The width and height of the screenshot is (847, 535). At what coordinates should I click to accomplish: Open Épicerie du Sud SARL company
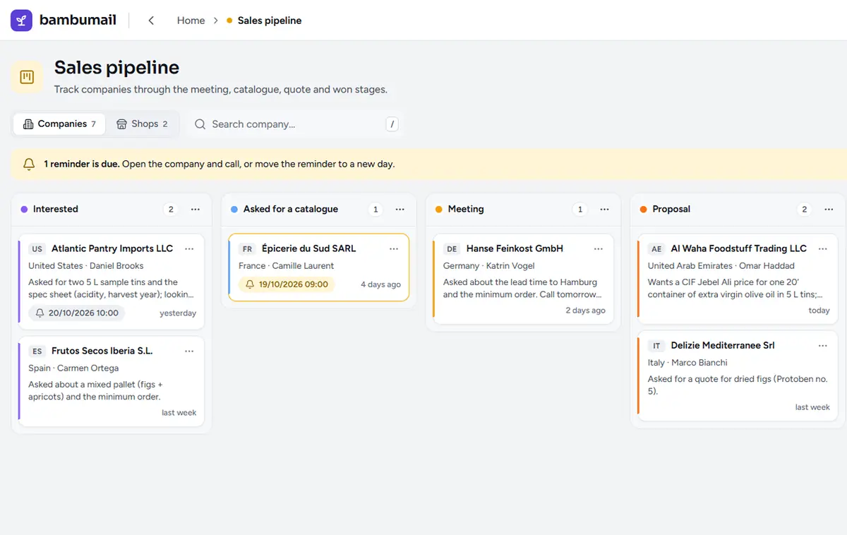308,248
